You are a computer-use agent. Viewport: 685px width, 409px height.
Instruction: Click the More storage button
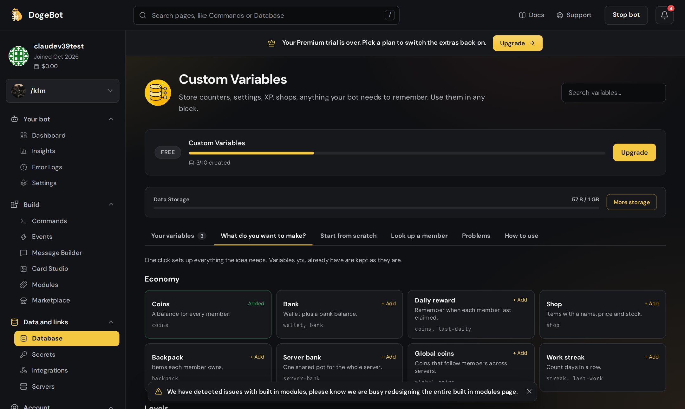pos(631,202)
